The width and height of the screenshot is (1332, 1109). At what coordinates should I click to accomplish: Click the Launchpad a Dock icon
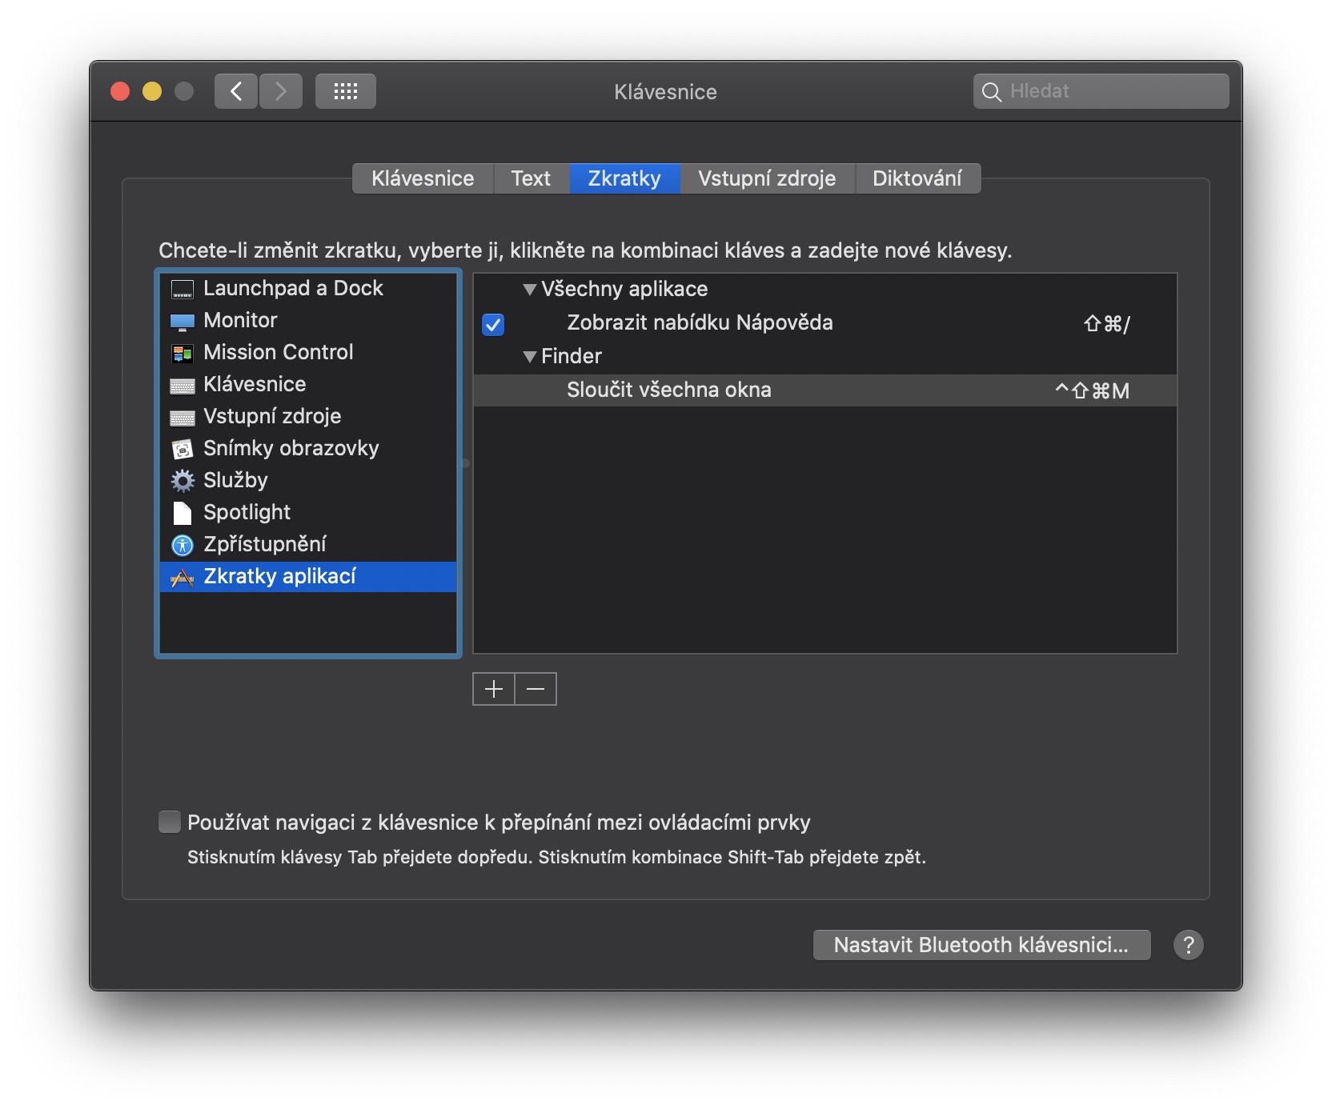coord(183,289)
